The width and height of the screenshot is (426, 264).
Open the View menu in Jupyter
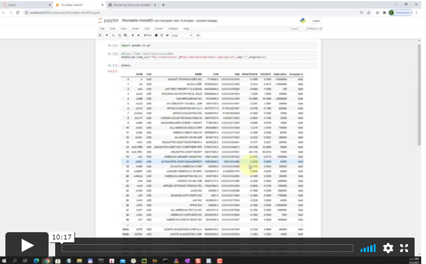point(124,29)
